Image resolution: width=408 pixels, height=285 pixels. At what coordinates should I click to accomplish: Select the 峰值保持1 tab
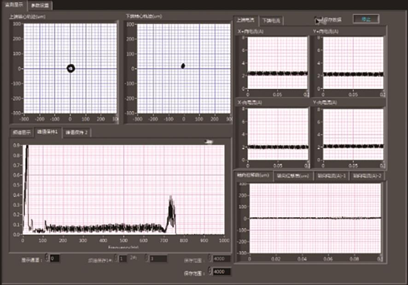[x=47, y=132]
